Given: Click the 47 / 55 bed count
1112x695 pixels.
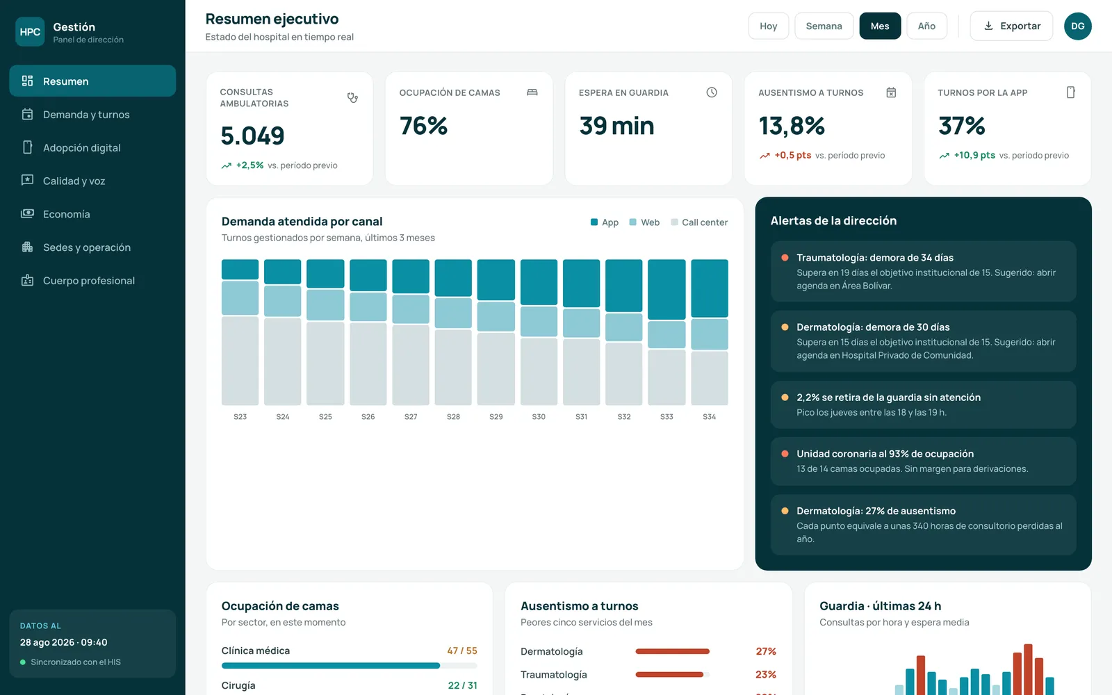Looking at the screenshot, I should tap(462, 651).
